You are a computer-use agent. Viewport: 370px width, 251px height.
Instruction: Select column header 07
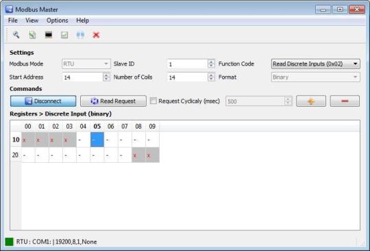[125, 127]
